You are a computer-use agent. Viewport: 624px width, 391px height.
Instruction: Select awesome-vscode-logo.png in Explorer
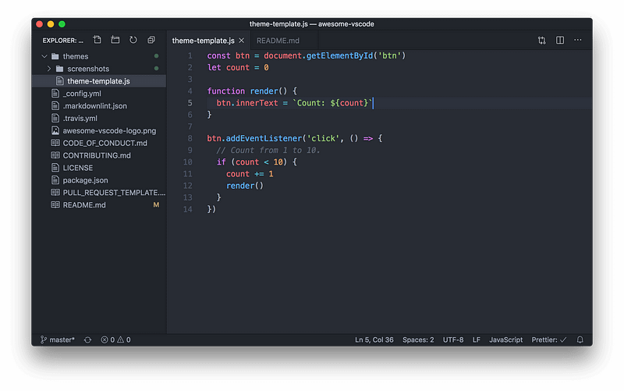tap(109, 130)
